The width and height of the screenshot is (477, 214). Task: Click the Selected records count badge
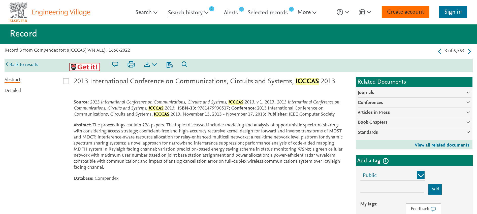pos(291,9)
